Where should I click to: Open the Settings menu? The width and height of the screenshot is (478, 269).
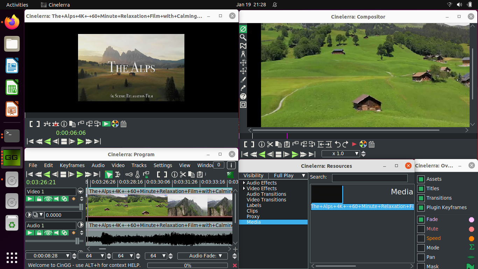(163, 165)
